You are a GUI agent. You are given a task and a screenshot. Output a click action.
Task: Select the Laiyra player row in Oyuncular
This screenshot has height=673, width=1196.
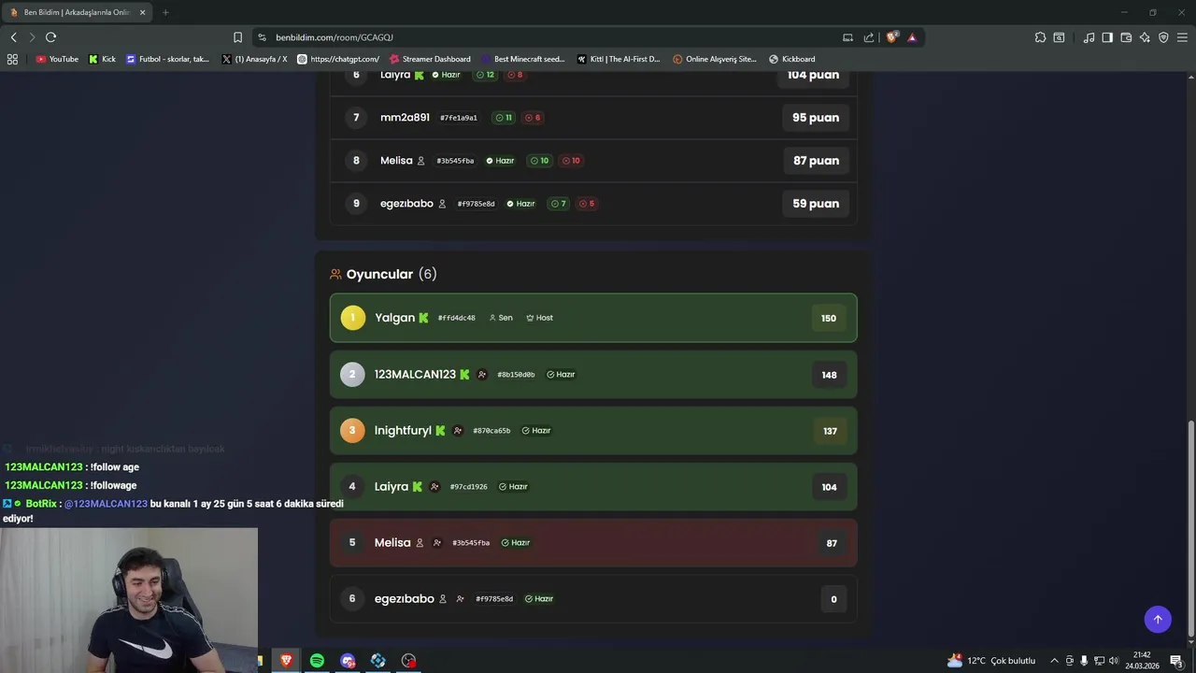coord(593,487)
